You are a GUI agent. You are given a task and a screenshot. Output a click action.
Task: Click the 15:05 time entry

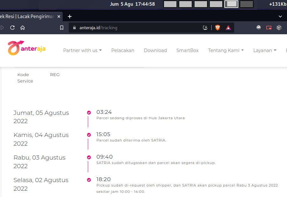[103, 134]
